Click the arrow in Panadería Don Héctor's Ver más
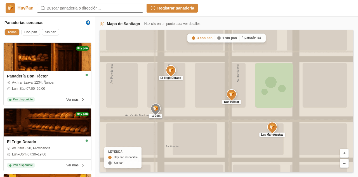This screenshot has width=358, height=177. tap(83, 100)
